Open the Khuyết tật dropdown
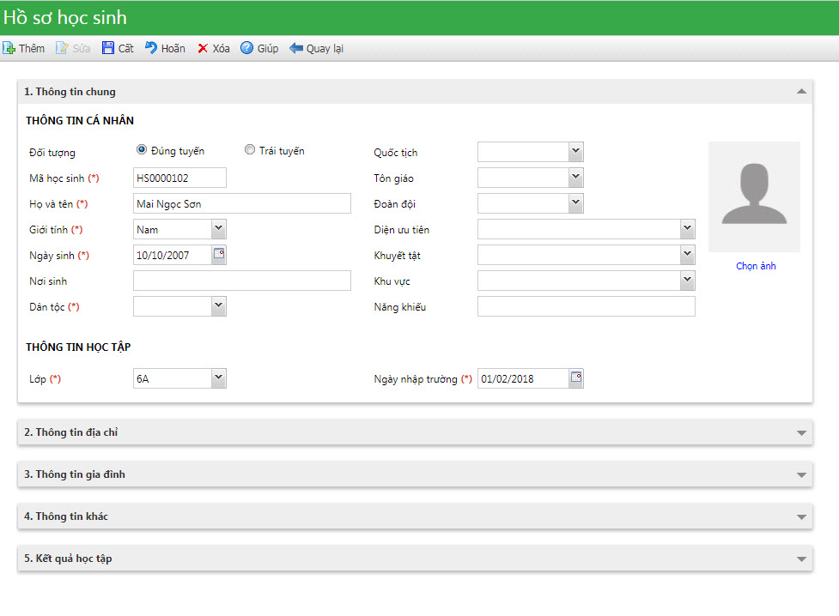The height and width of the screenshot is (616, 839). click(x=688, y=255)
